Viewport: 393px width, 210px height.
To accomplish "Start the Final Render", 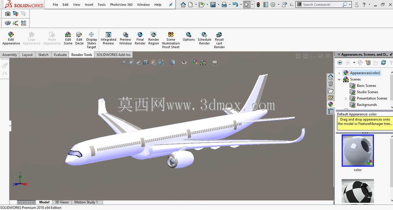I will click(x=140, y=38).
